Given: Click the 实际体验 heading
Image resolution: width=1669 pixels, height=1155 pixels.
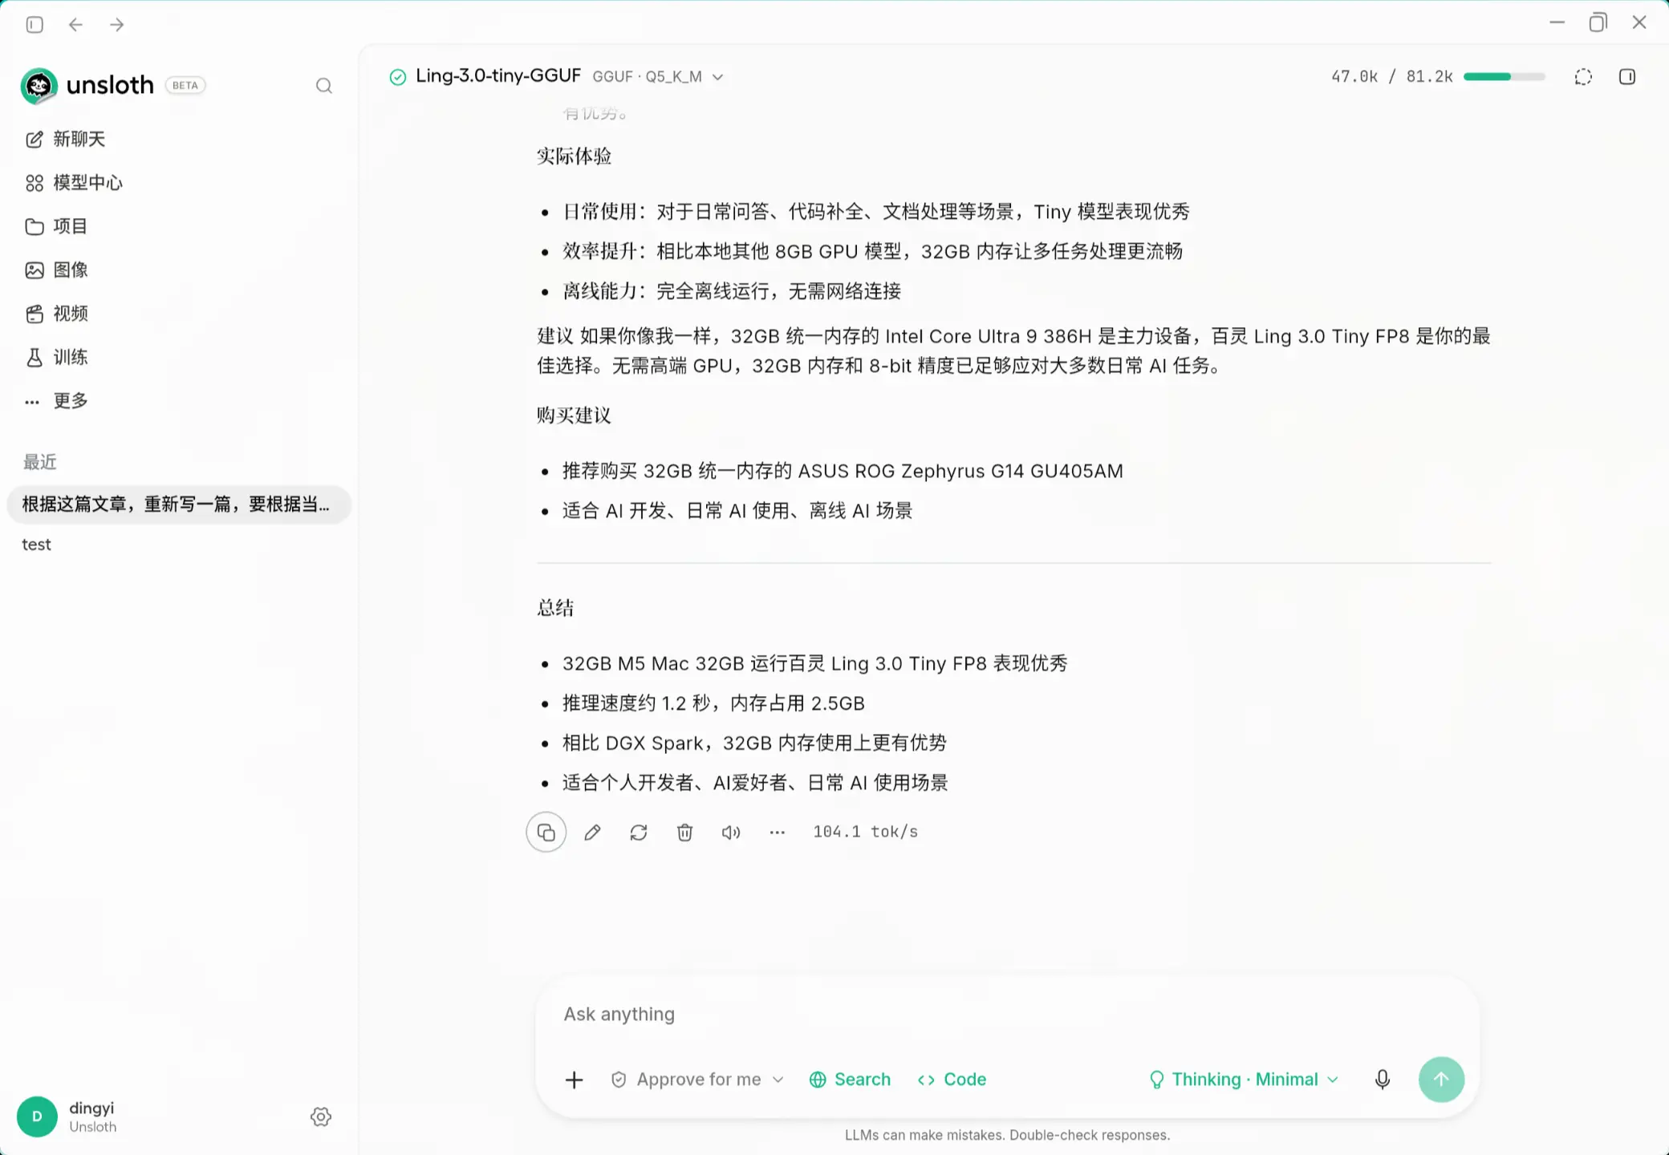Looking at the screenshot, I should click(x=575, y=156).
